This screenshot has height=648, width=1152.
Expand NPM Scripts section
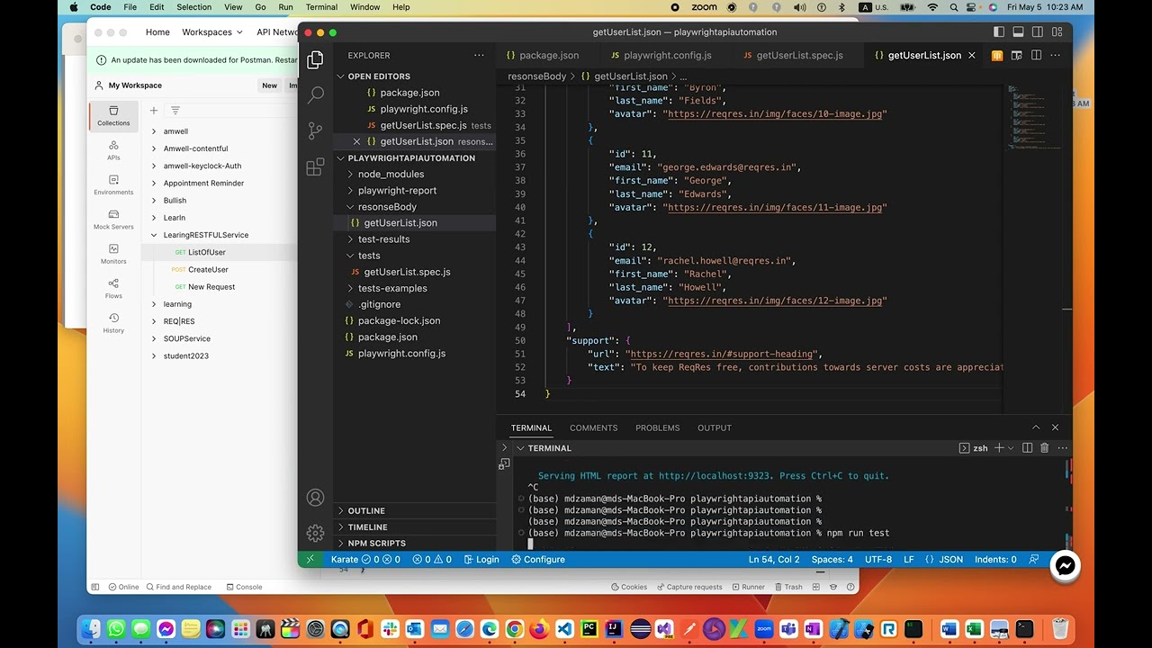coord(376,544)
